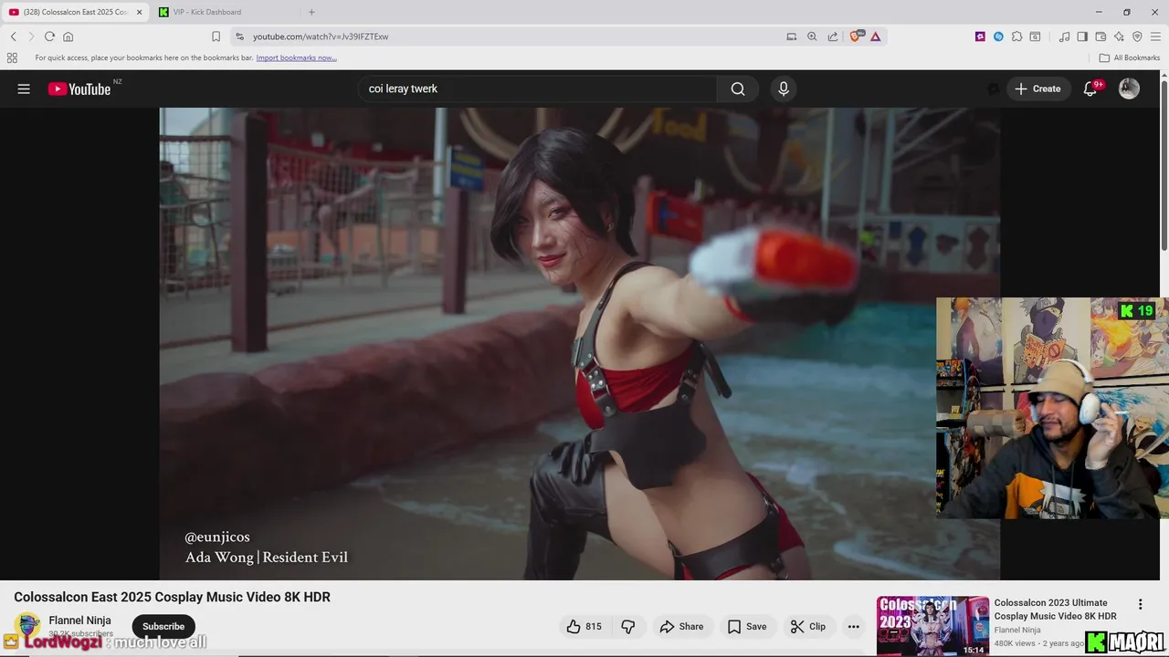Open the YouTube guide hamburger menu
The height and width of the screenshot is (657, 1169).
tap(24, 89)
